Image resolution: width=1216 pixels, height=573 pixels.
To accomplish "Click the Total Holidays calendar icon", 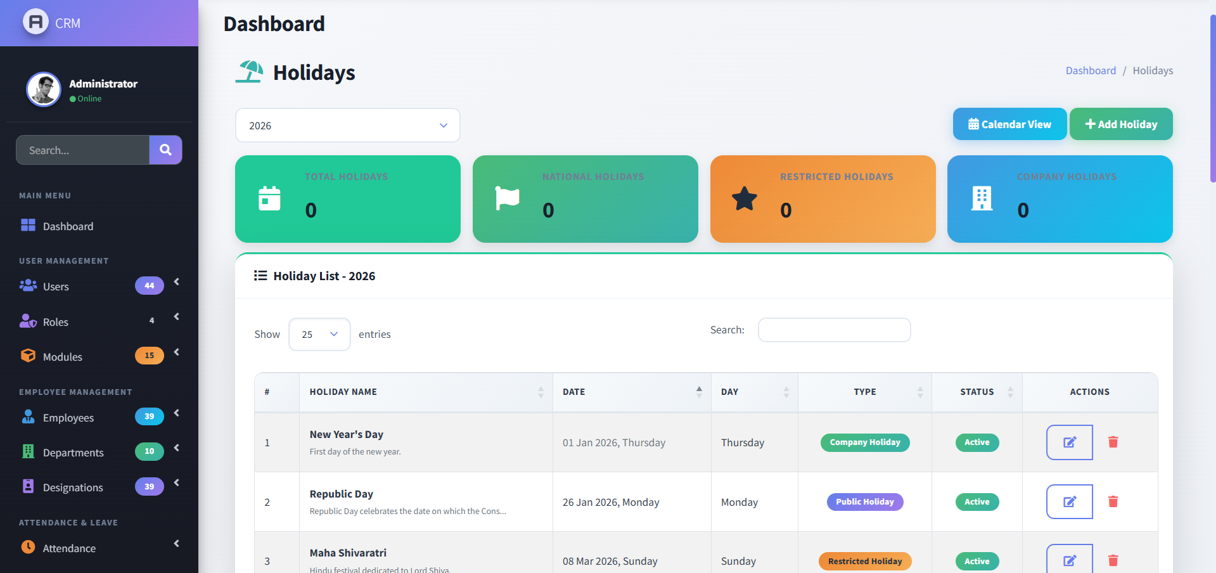I will coord(269,198).
